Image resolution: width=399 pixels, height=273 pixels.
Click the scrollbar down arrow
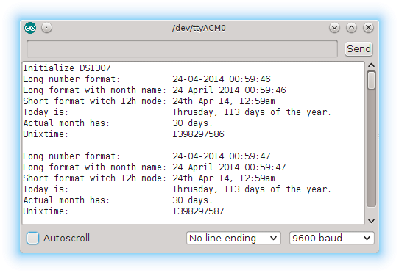point(371,221)
